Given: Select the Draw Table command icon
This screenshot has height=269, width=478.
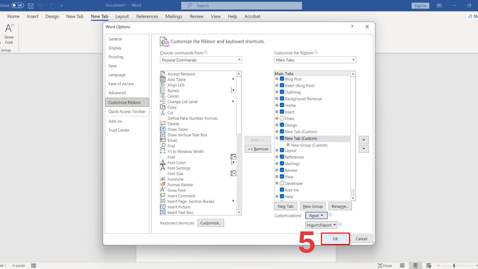Looking at the screenshot, I should 163,130.
